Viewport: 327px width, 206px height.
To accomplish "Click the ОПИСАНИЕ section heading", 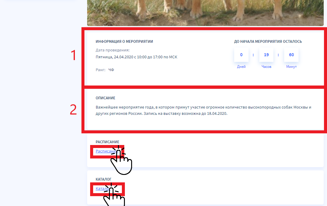I will tap(105, 98).
